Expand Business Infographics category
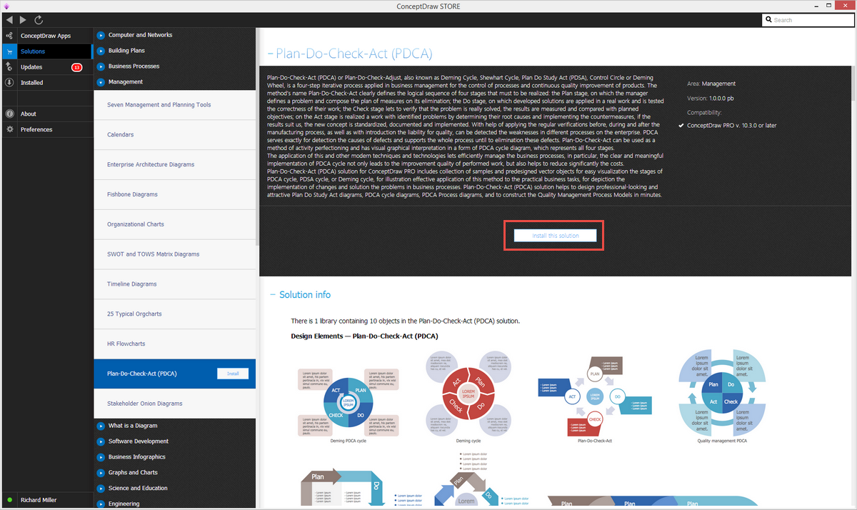 pyautogui.click(x=101, y=457)
